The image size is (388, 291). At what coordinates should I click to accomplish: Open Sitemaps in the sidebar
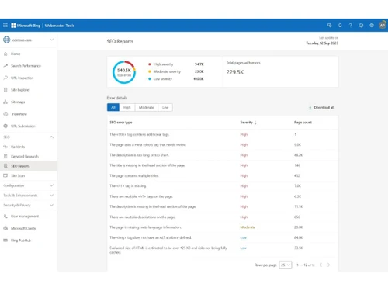(29, 102)
